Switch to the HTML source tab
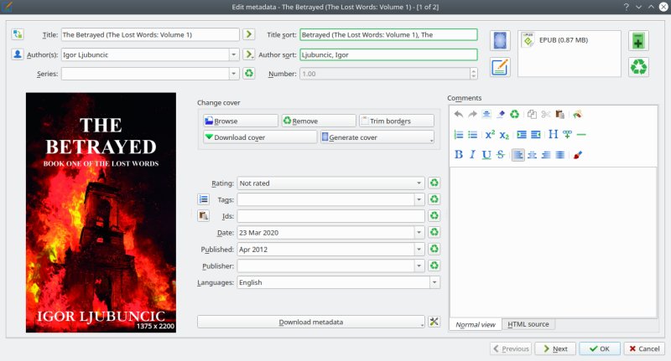This screenshot has height=361, width=671. coord(528,324)
